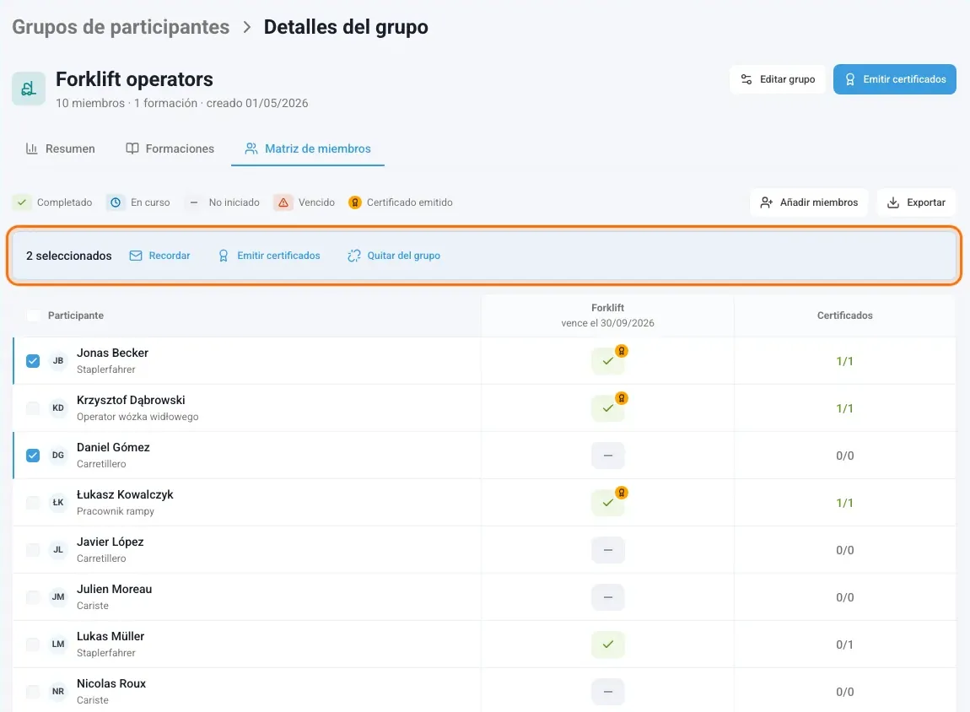Switch to the Formaciones tab

170,148
